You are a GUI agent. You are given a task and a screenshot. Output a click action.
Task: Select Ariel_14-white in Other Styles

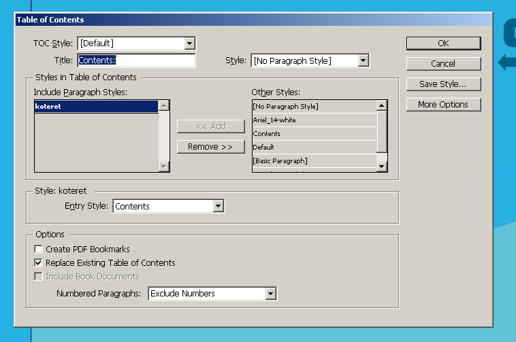(x=315, y=120)
